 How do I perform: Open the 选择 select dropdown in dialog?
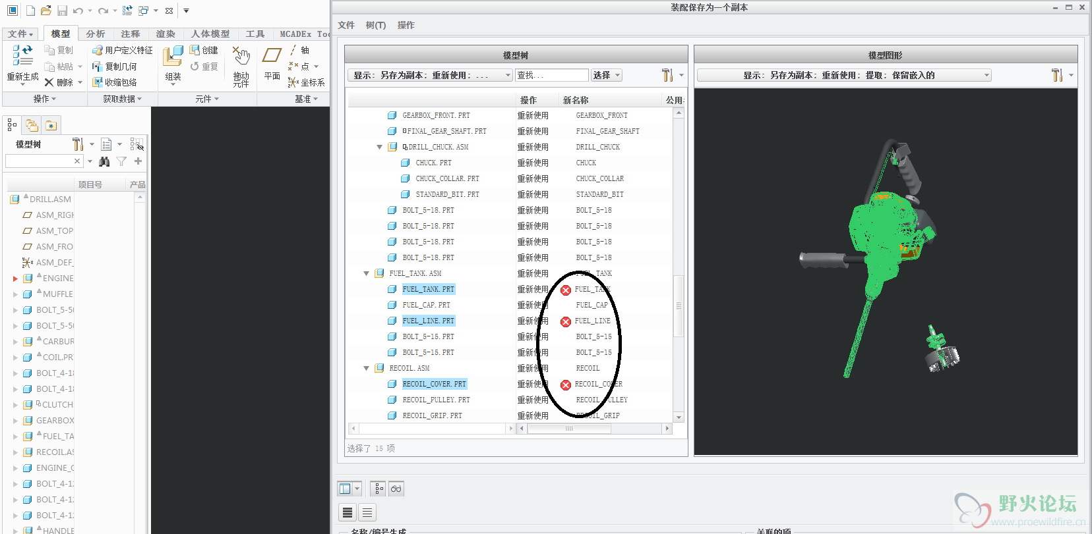607,75
